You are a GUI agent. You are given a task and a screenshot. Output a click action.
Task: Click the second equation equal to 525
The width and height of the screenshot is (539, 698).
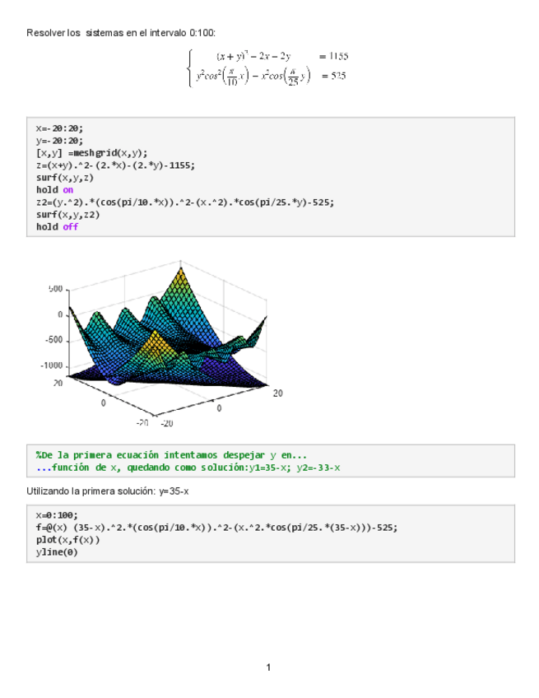pos(270,77)
